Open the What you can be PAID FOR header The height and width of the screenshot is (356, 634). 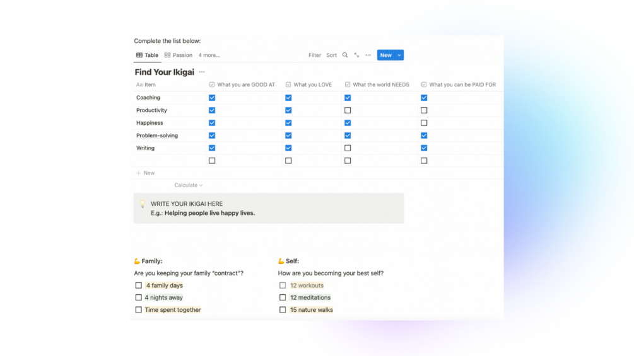coord(460,85)
